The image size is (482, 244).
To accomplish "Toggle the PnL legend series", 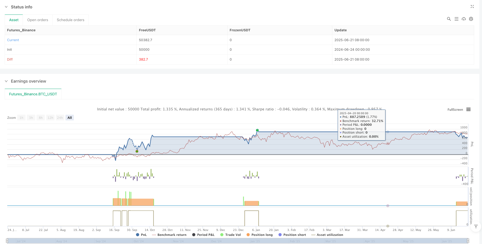I will 141,235.
